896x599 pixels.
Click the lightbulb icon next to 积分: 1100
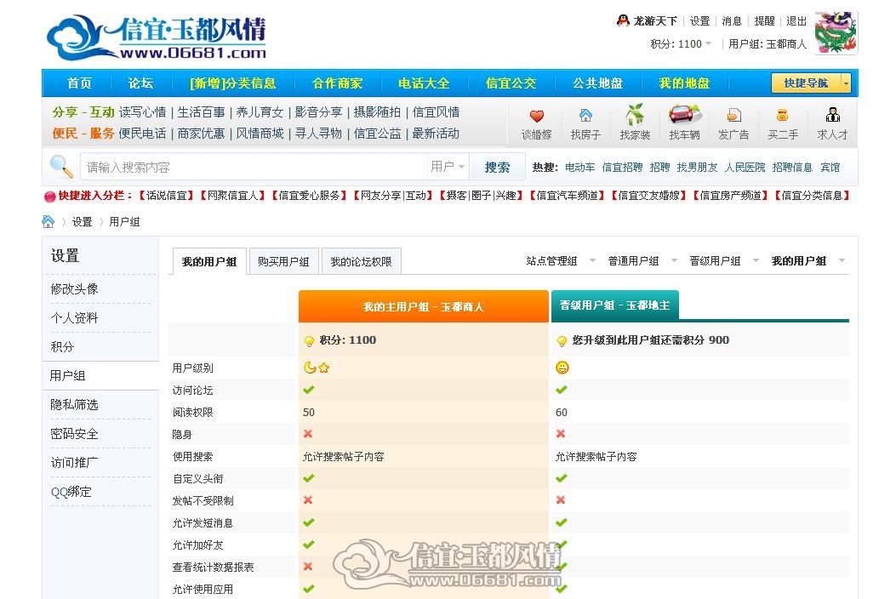coord(309,340)
